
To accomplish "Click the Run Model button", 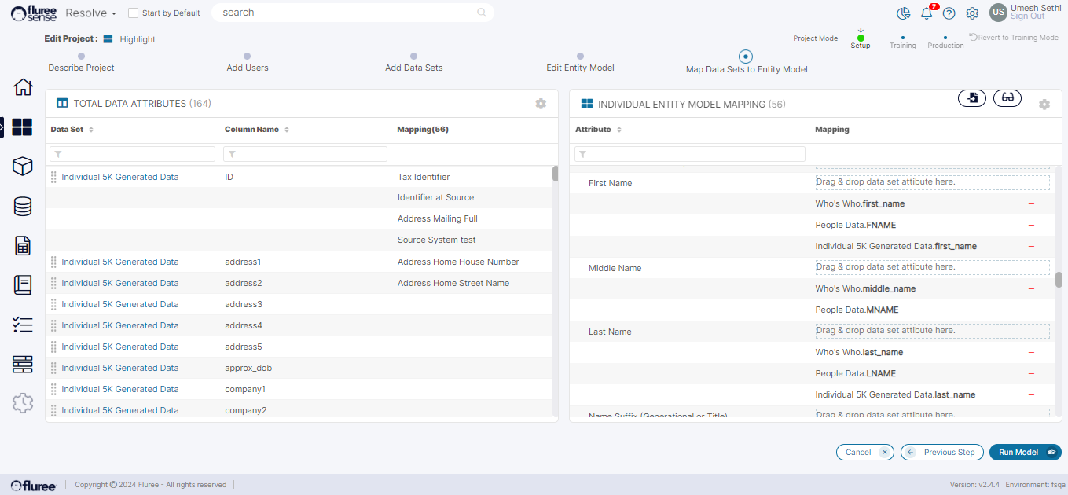I will 1025,453.
